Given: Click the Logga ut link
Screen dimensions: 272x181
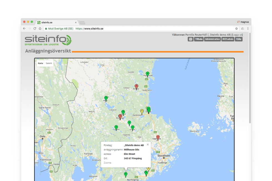Looking at the screenshot, I should [237, 35].
